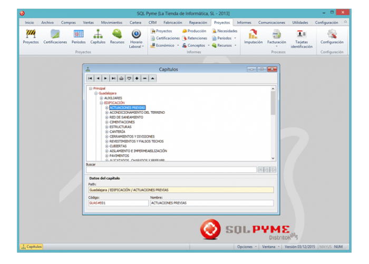Click the Buscar search field
This screenshot has height=264, width=369.
coord(171,169)
